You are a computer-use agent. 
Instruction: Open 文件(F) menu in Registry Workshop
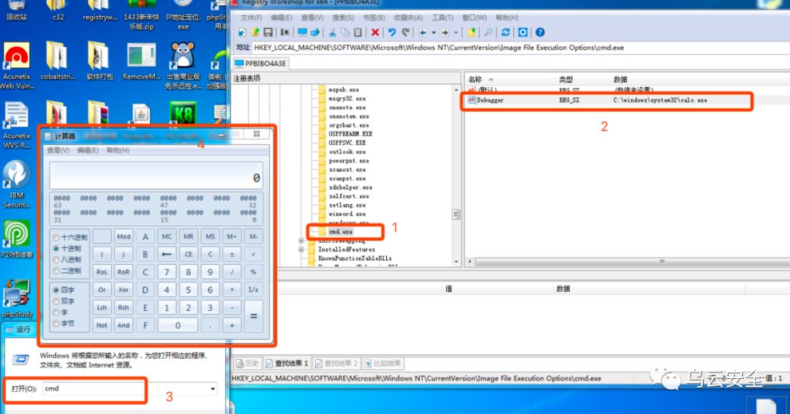click(x=251, y=18)
